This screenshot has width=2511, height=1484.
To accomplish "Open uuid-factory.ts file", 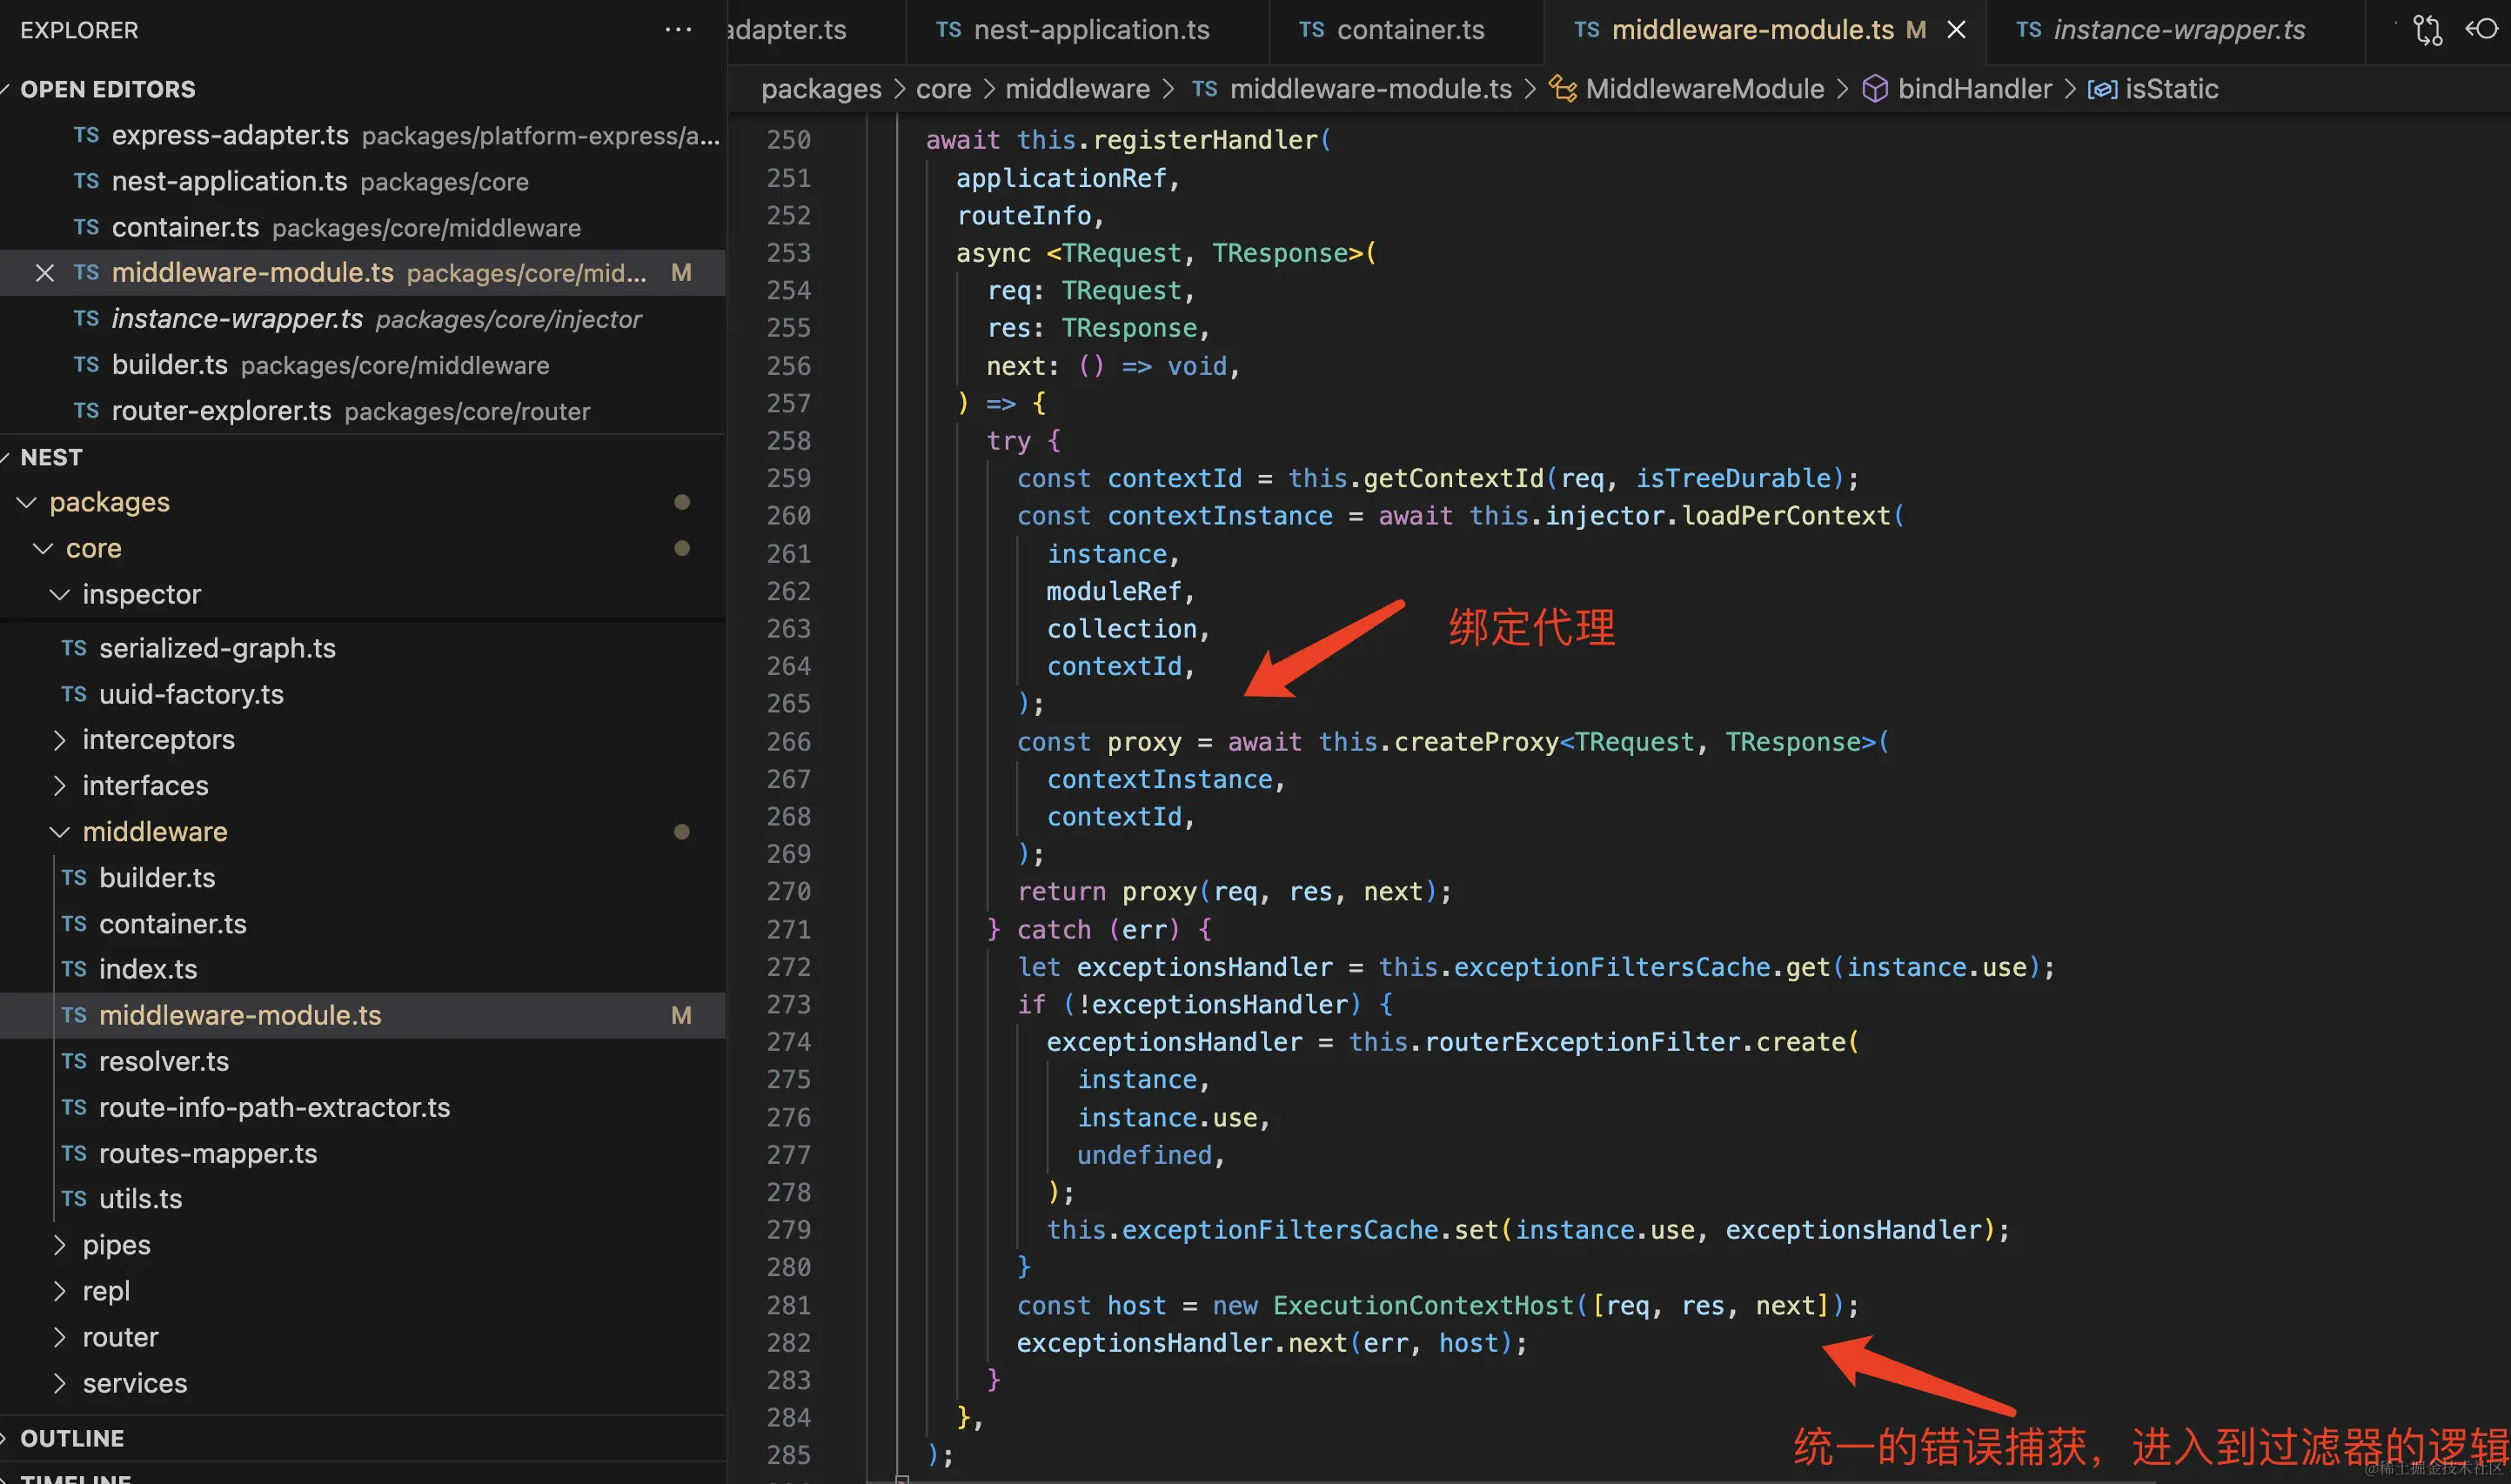I will click(362, 694).
